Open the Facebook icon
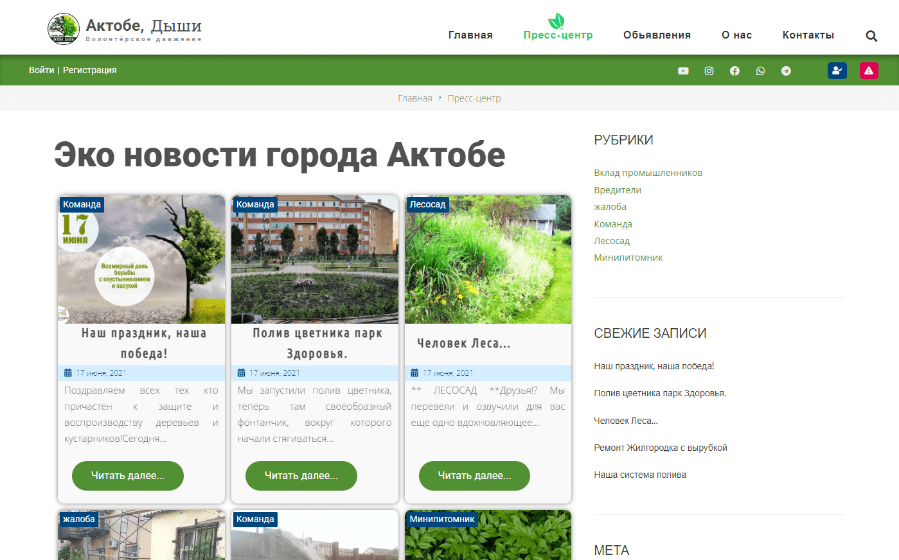This screenshot has height=560, width=899. tap(734, 71)
